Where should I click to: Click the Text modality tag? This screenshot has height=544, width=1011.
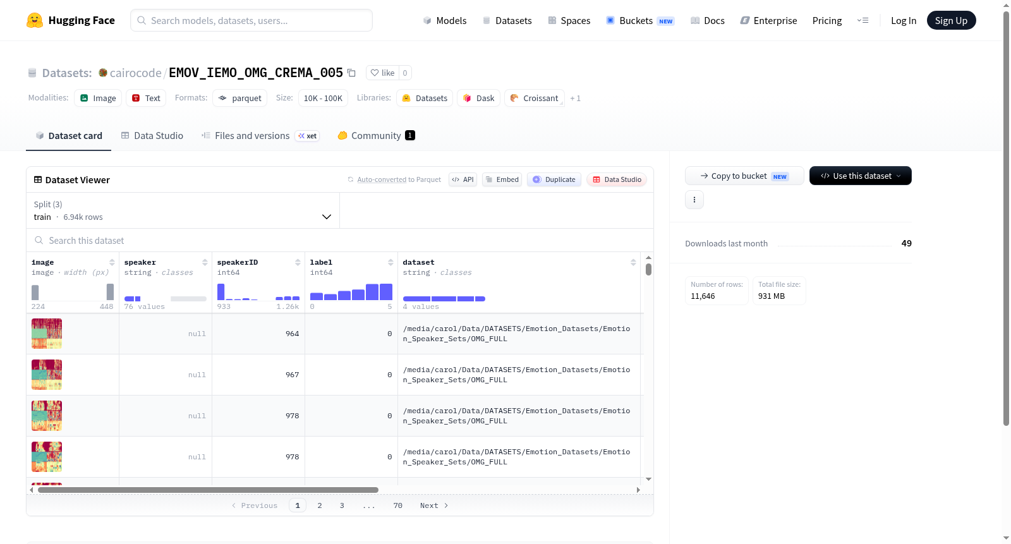coord(146,98)
